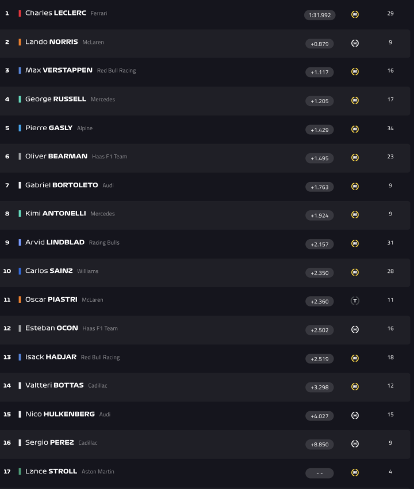The image size is (414, 489).
Task: Click Norris's hard tyre icon
Action: [x=355, y=43]
